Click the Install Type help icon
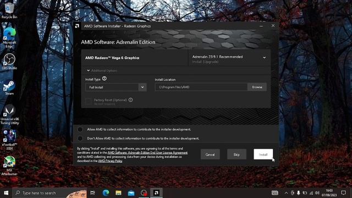This screenshot has height=198, width=352. pos(105,79)
